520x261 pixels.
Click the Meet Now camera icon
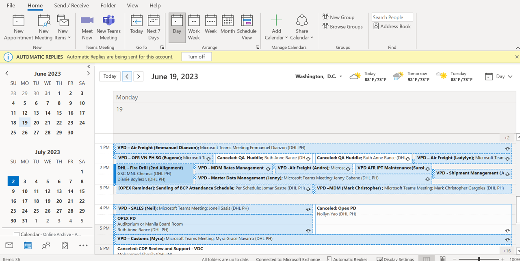pos(87,21)
